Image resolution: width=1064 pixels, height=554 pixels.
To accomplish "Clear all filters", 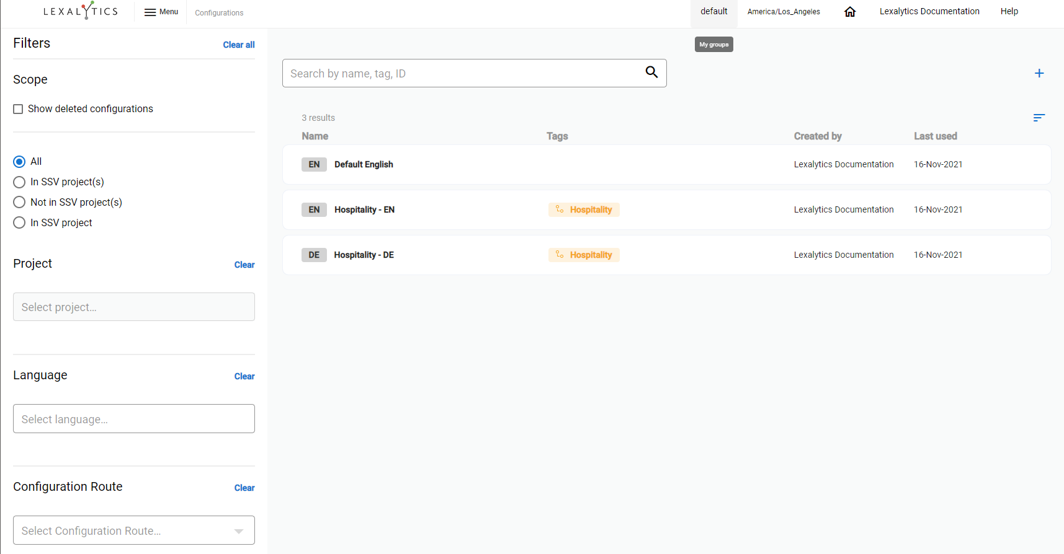I will [x=239, y=45].
